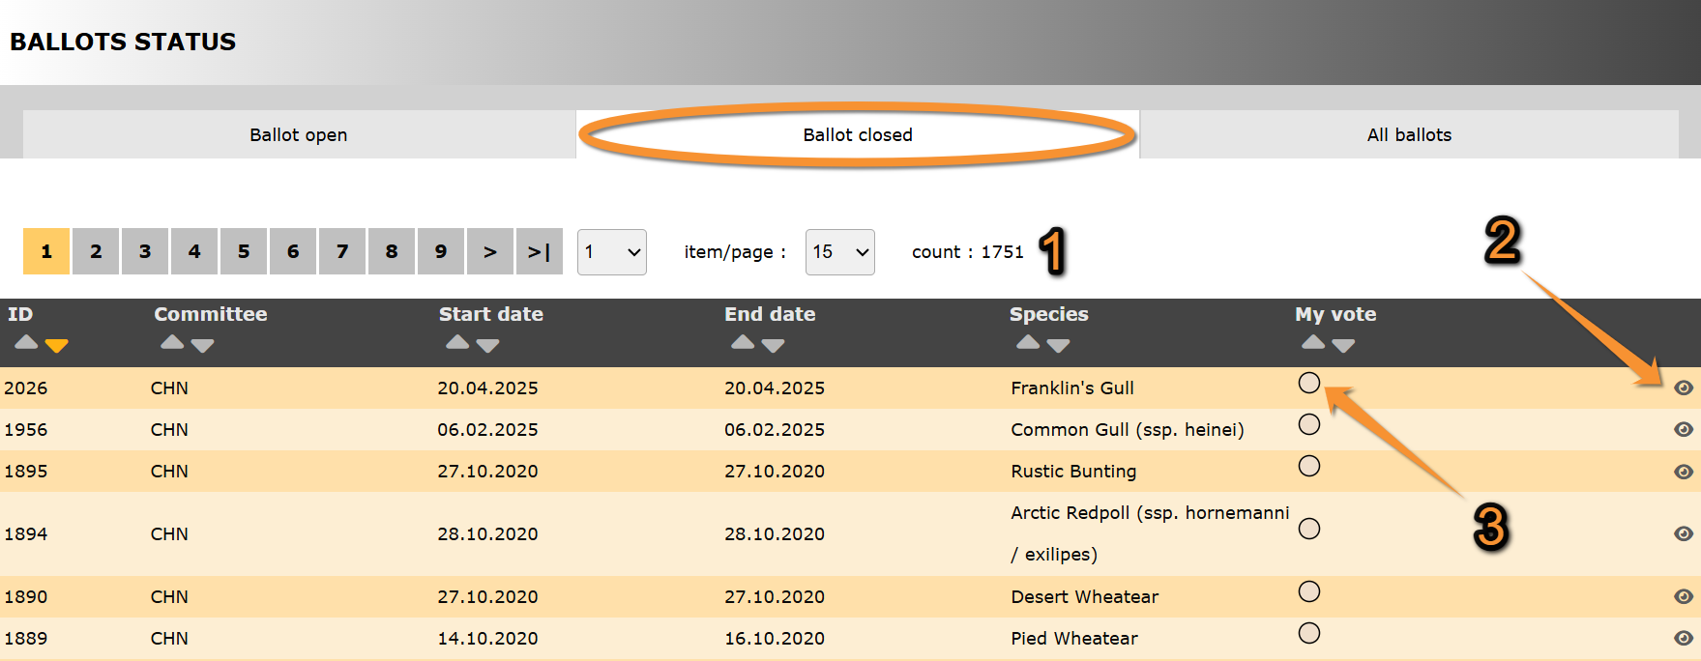Select vote radio for Arctic Redpoll row
This screenshot has width=1701, height=661.
point(1308,529)
